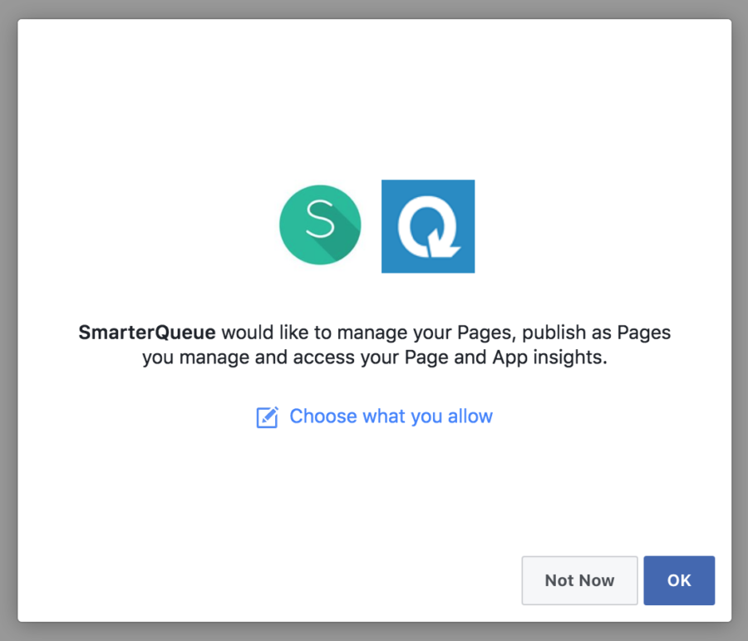Click the icon pair at the dialog top

point(374,225)
